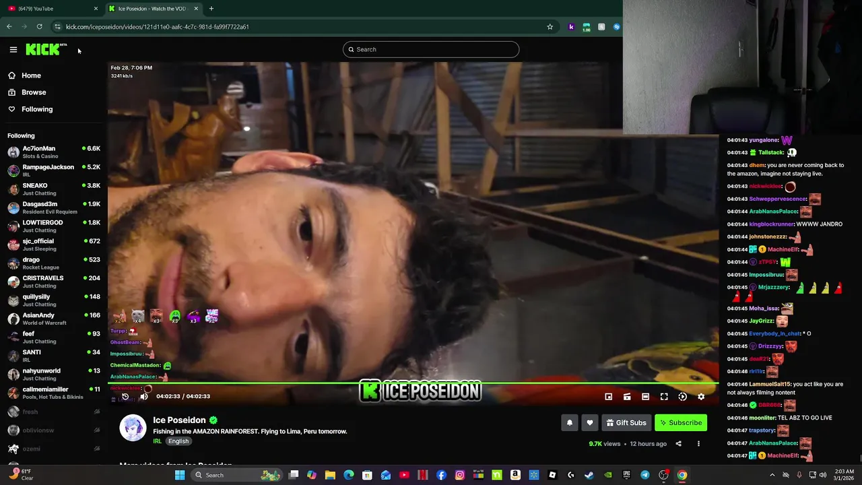Open playback speed options
The width and height of the screenshot is (862, 485).
pos(682,397)
